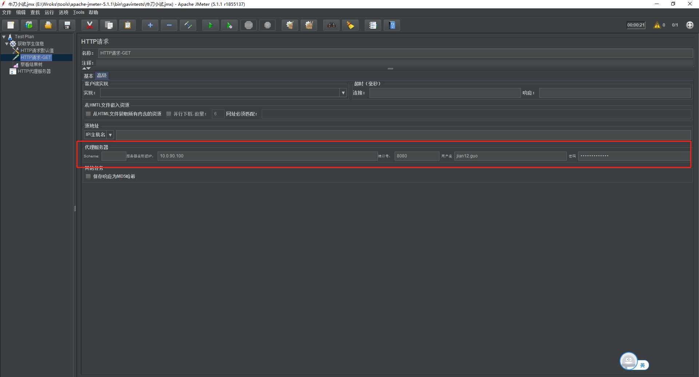The width and height of the screenshot is (699, 377).
Task: Click the 名称 name input field
Action: (x=395, y=53)
